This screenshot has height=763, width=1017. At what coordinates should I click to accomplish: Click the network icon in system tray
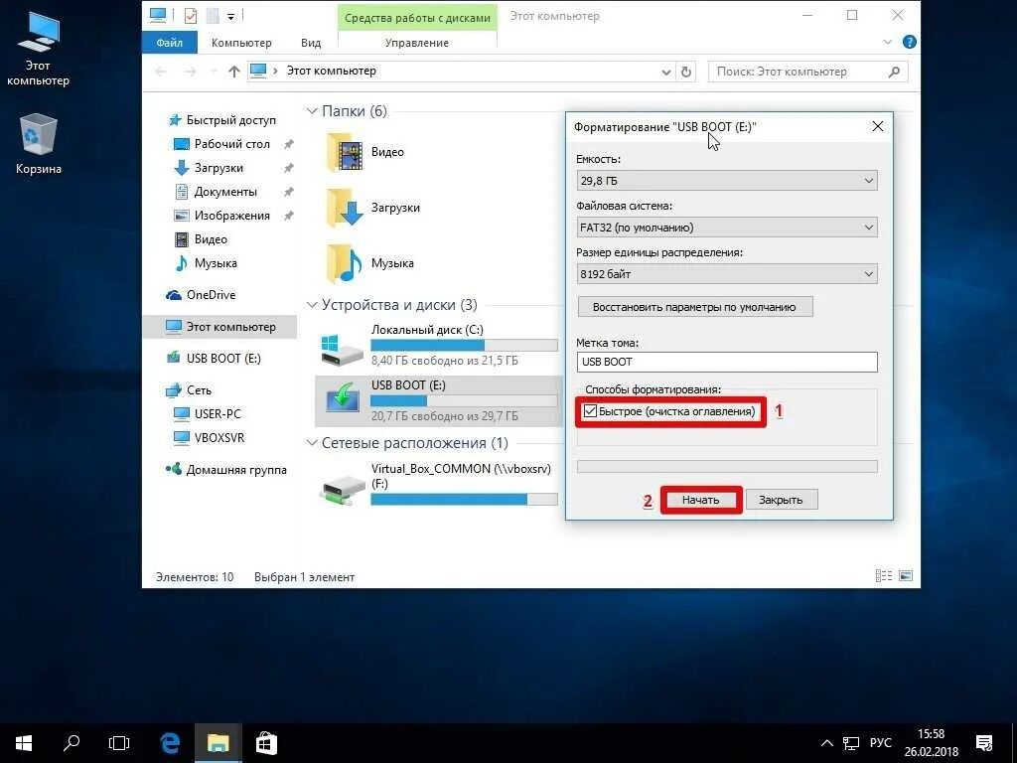pyautogui.click(x=851, y=743)
